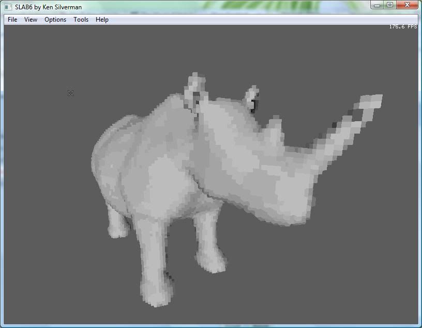The image size is (422, 328).
Task: Click the 175.6 FPS counter text
Action: [x=403, y=27]
